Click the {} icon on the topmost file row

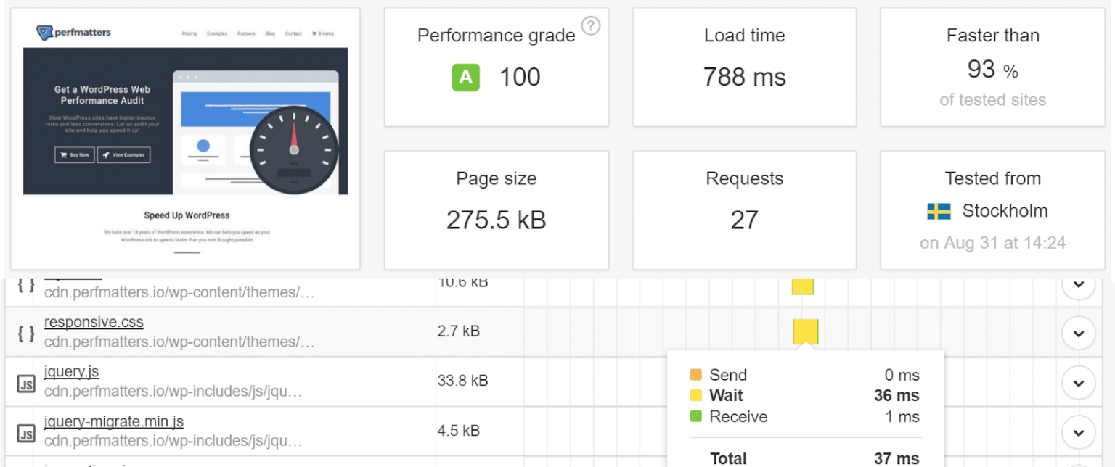click(x=25, y=284)
